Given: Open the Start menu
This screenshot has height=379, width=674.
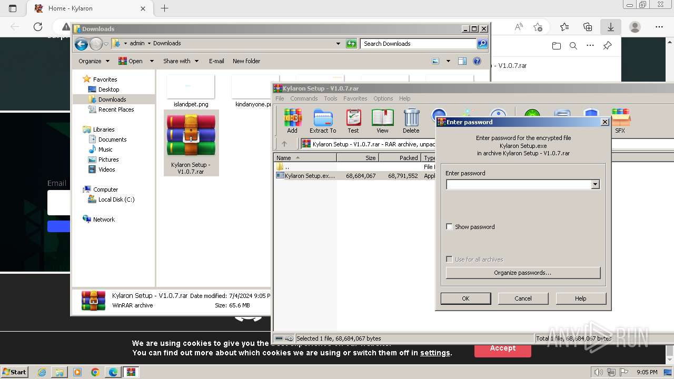Looking at the screenshot, I should click(x=14, y=372).
